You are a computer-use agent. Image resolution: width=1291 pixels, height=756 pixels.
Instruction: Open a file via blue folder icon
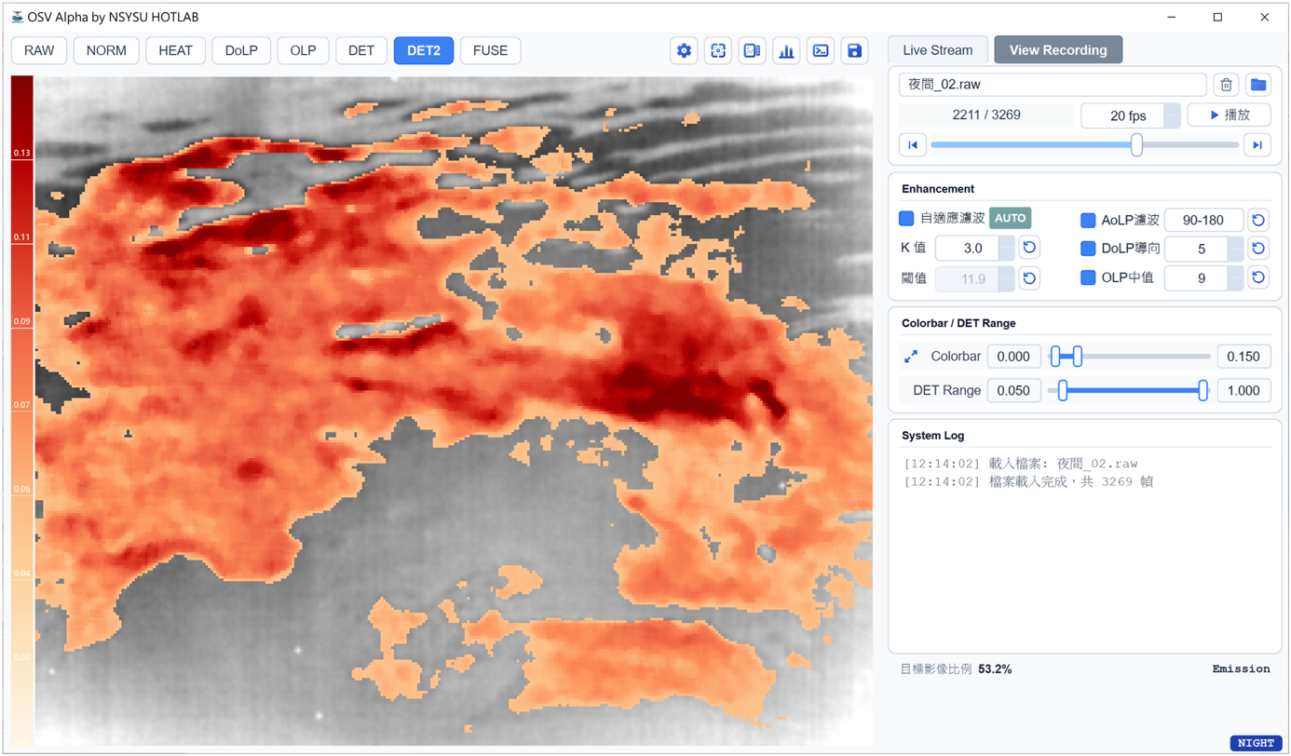1258,85
